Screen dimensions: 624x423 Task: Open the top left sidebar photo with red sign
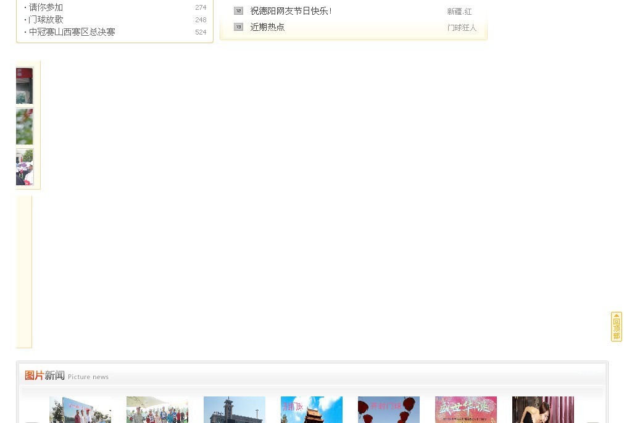25,86
